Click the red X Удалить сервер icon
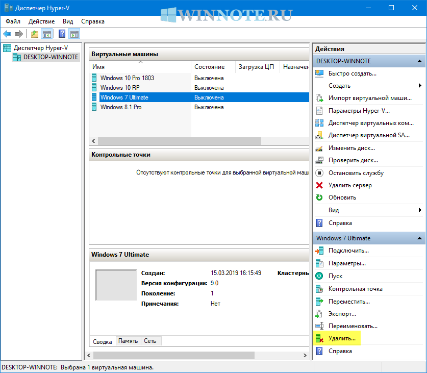Image resolution: width=427 pixels, height=373 pixels. tap(319, 185)
